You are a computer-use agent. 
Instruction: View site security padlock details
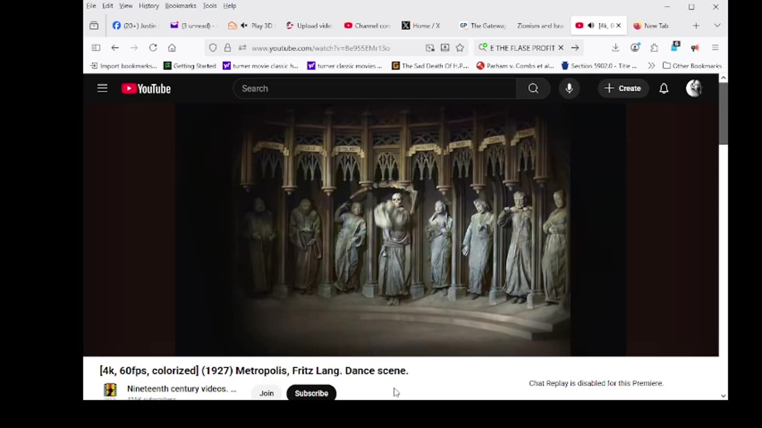pos(227,48)
